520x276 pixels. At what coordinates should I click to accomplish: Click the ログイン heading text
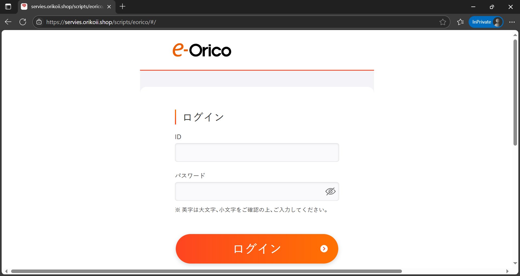[x=203, y=117]
